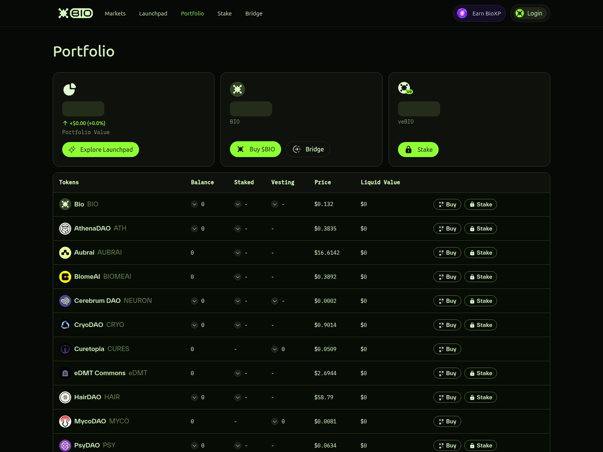
Task: Click the Buy $BIO button
Action: point(256,149)
